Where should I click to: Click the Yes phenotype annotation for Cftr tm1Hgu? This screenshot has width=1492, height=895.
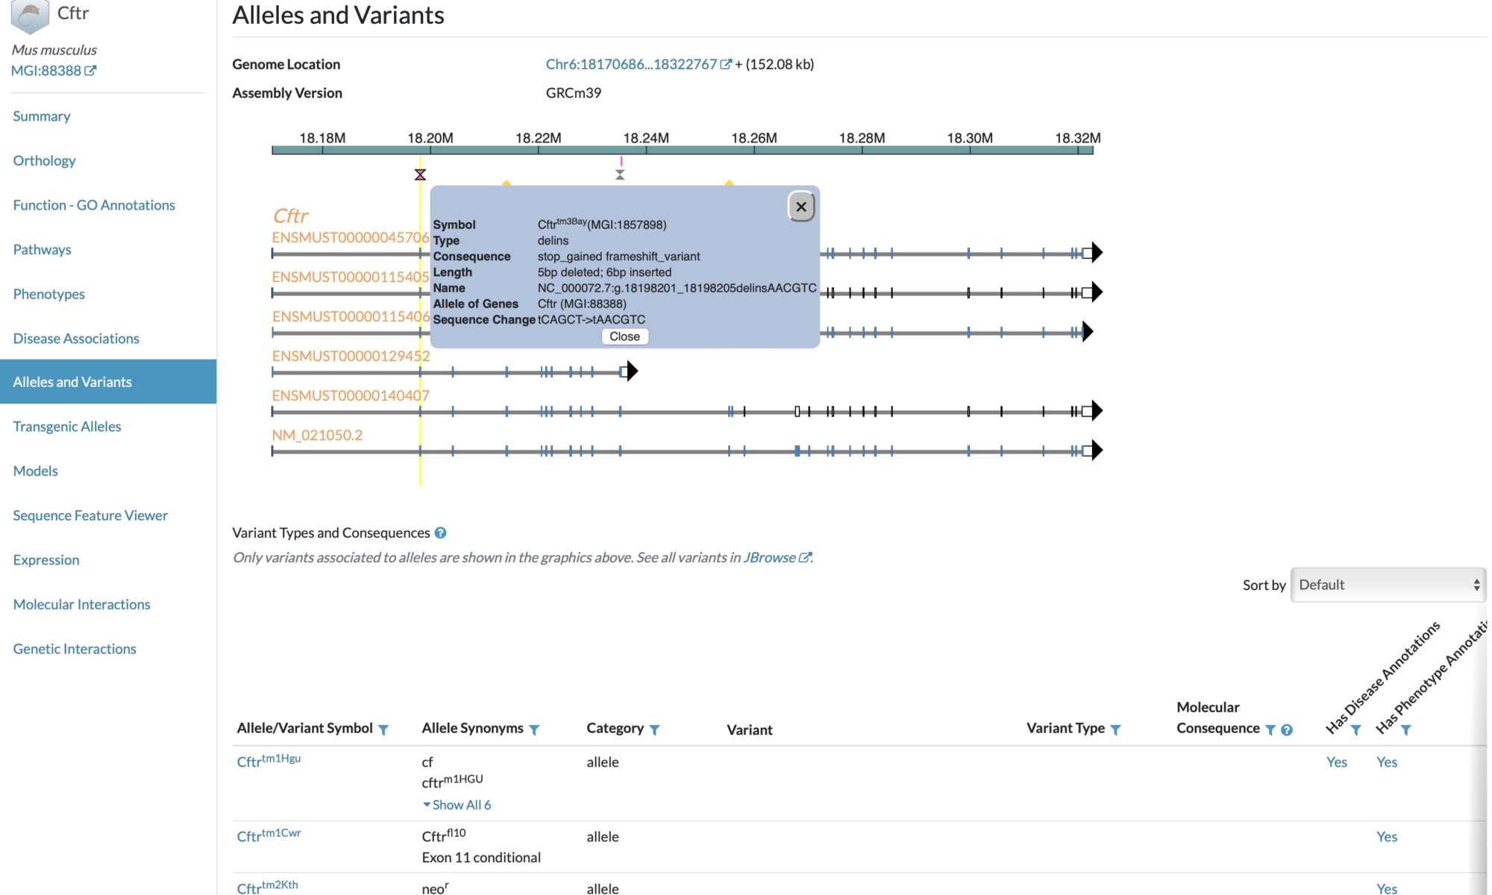[1387, 762]
